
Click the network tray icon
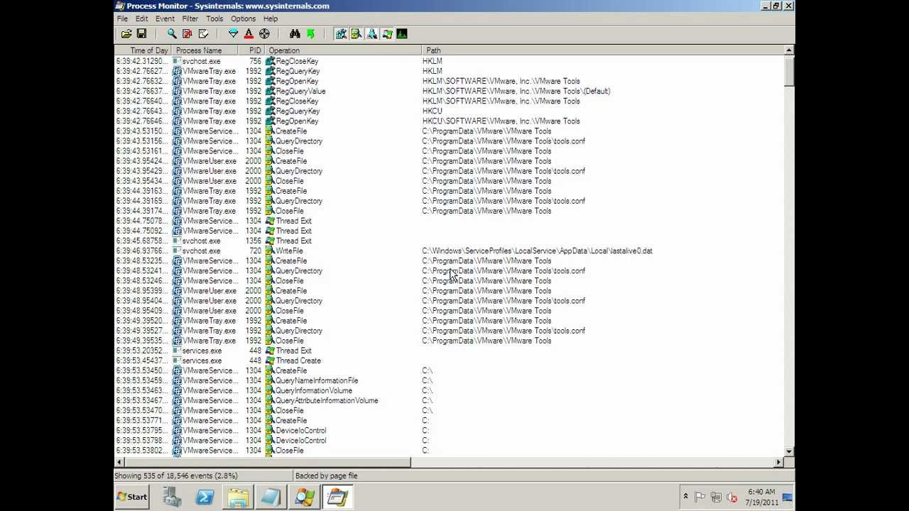tap(716, 497)
